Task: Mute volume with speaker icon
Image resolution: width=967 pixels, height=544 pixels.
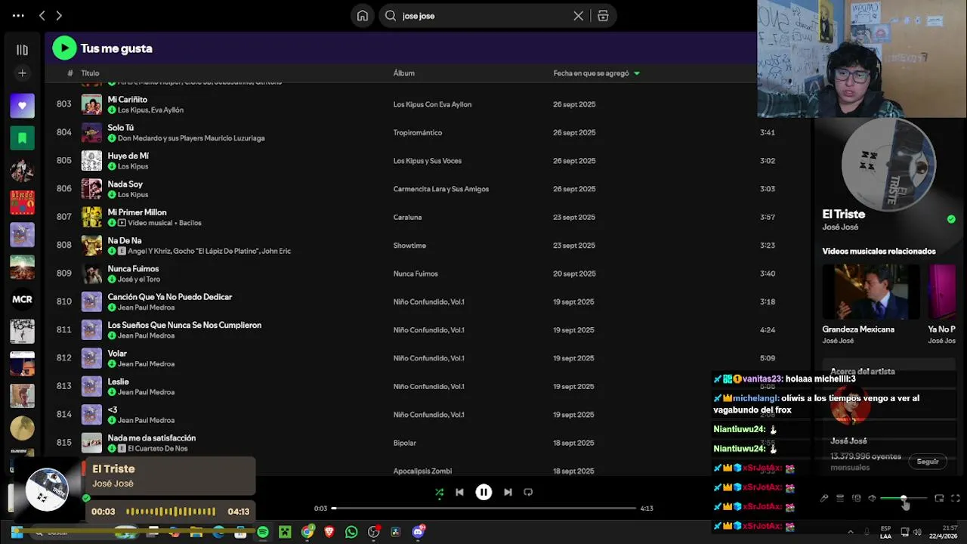Action: [872, 499]
